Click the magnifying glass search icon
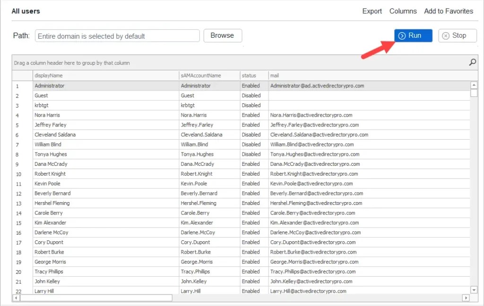484x306 pixels. click(x=472, y=62)
